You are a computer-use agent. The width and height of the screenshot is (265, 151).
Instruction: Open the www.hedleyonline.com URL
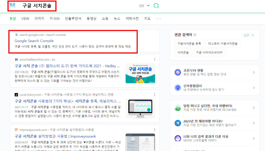37,59
